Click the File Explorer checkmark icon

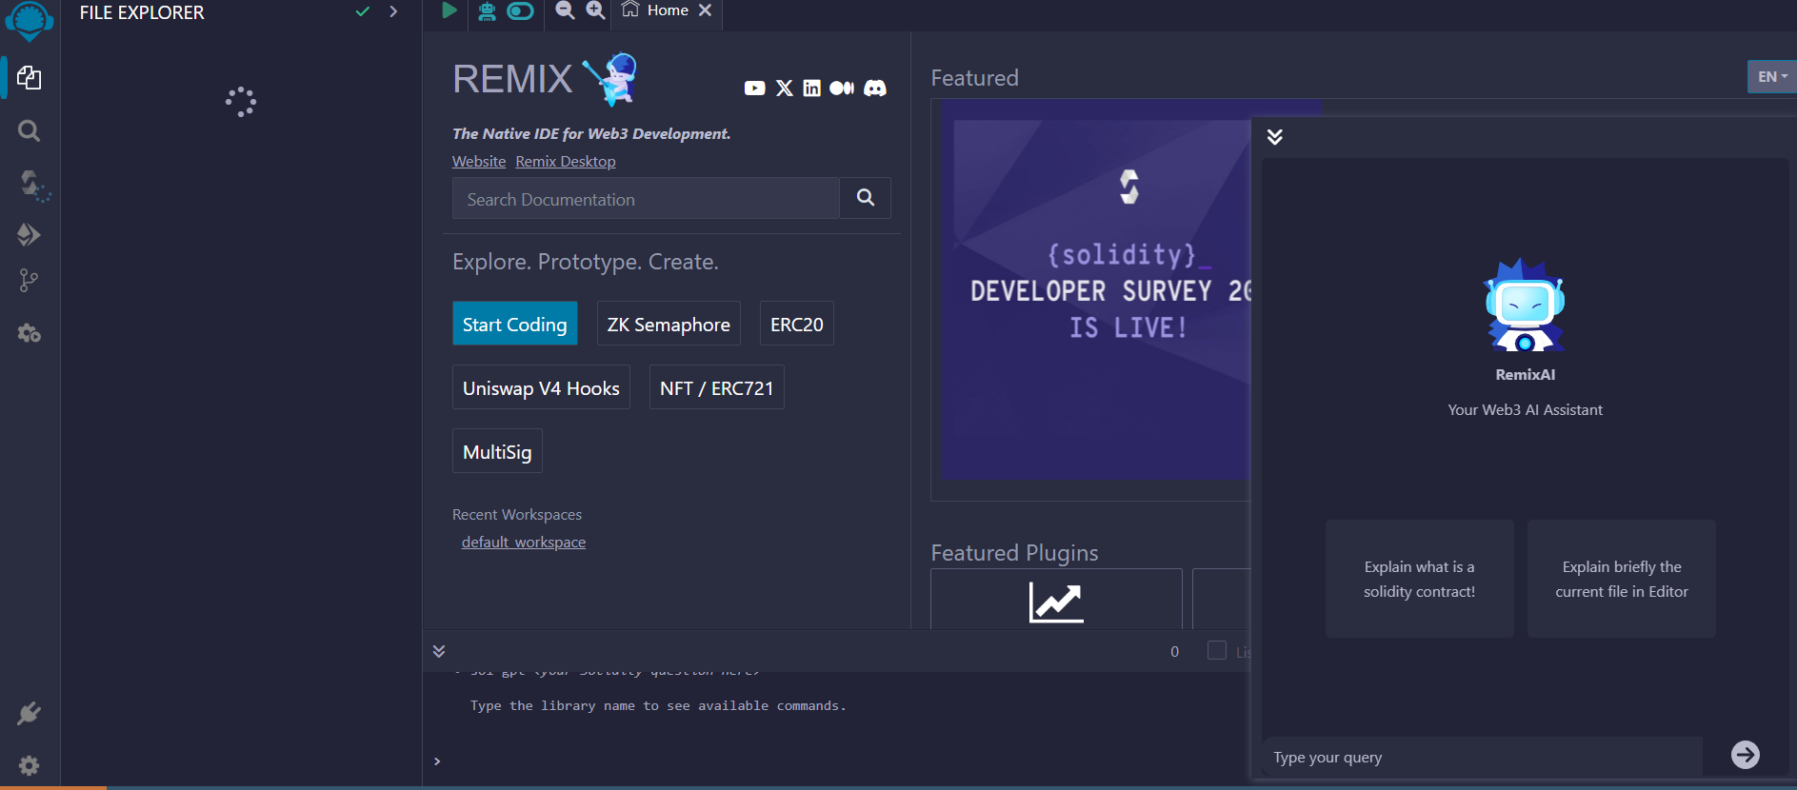point(363,11)
